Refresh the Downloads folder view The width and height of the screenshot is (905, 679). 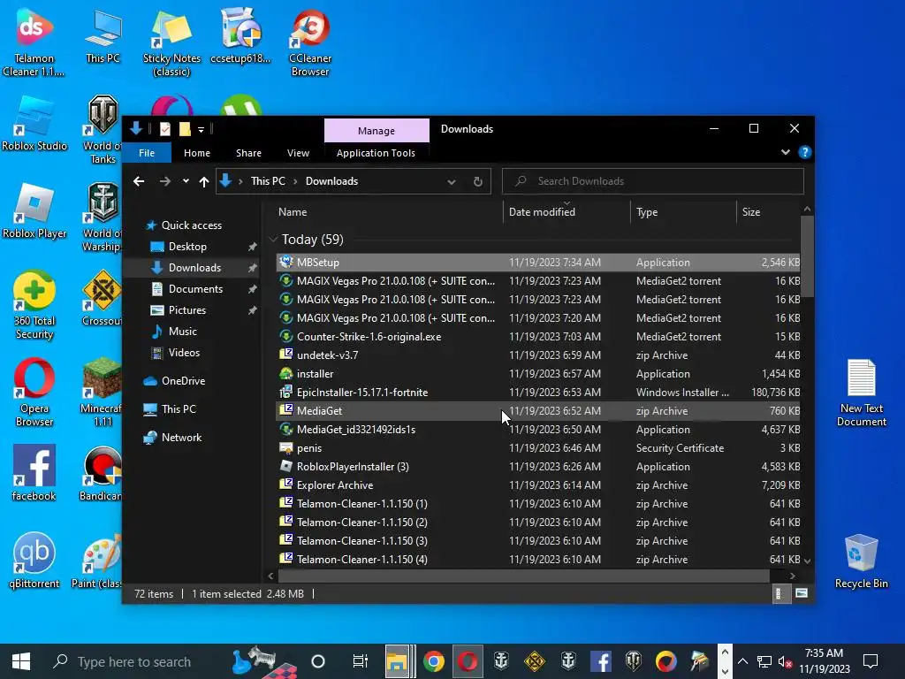click(478, 181)
